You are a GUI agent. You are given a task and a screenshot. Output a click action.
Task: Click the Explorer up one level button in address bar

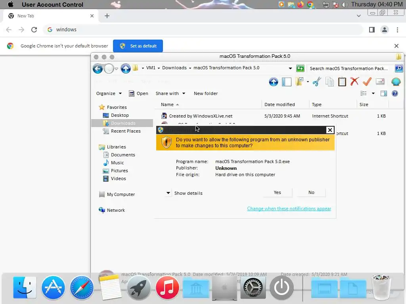126,68
